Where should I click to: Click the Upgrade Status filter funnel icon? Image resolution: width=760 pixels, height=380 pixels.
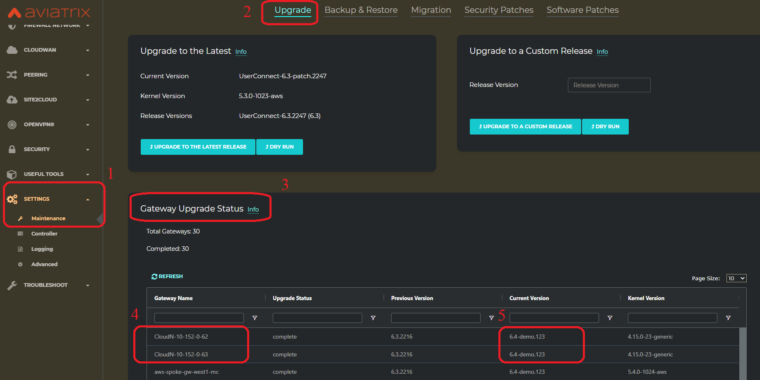tap(373, 318)
